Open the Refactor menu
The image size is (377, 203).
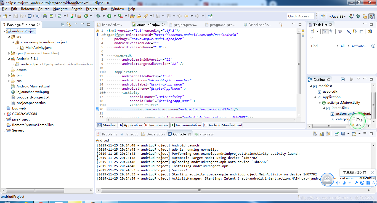tap(28, 9)
